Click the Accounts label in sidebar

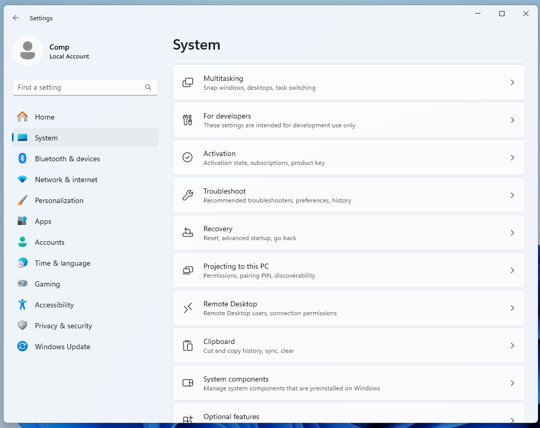click(50, 242)
